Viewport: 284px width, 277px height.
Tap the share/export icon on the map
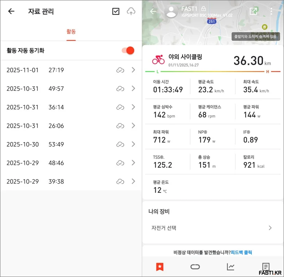254,11
